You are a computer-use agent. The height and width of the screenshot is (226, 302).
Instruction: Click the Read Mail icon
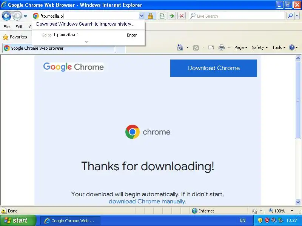pos(211,47)
